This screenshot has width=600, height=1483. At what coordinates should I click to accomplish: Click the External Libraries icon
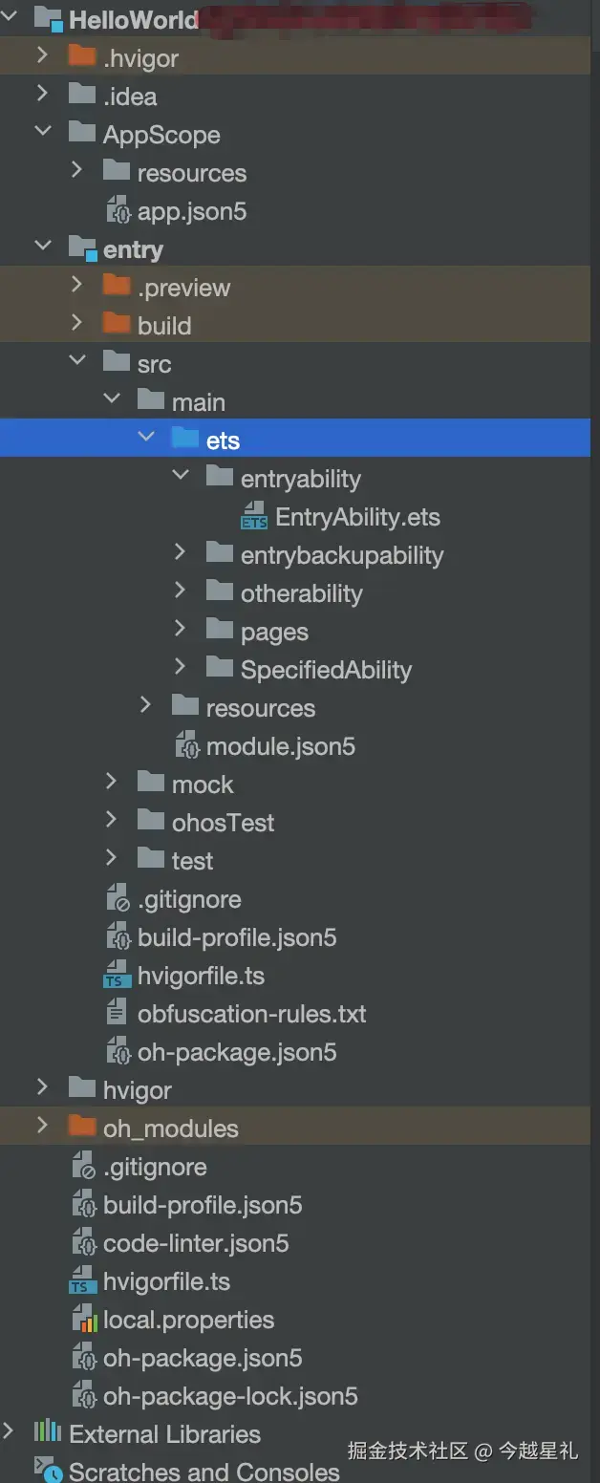(48, 1433)
